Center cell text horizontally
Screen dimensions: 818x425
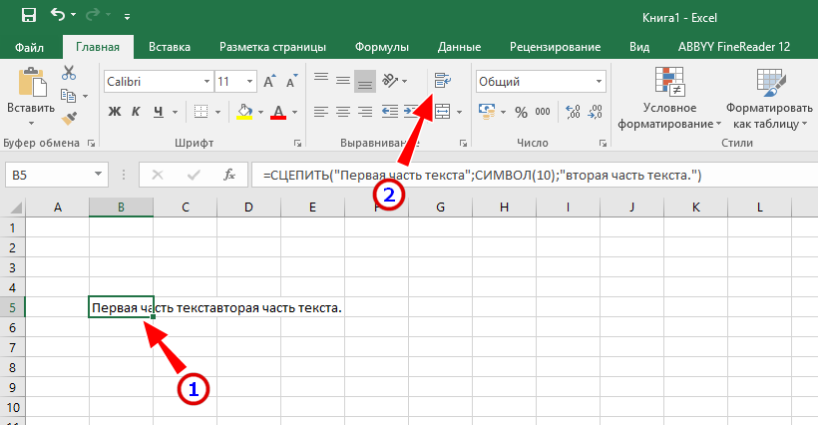[x=343, y=111]
